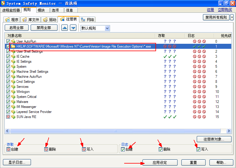Viewport: 236px width, 168px height.
Task: Select the 程序 rules sub-tab
Action: click(12, 20)
